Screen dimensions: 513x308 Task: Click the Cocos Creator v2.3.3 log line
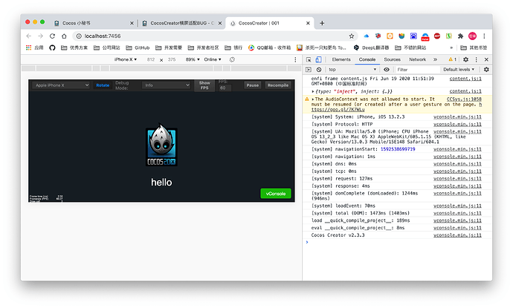click(x=338, y=235)
